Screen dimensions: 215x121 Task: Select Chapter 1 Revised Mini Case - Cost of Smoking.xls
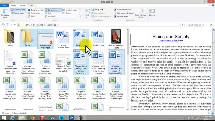tap(28, 88)
